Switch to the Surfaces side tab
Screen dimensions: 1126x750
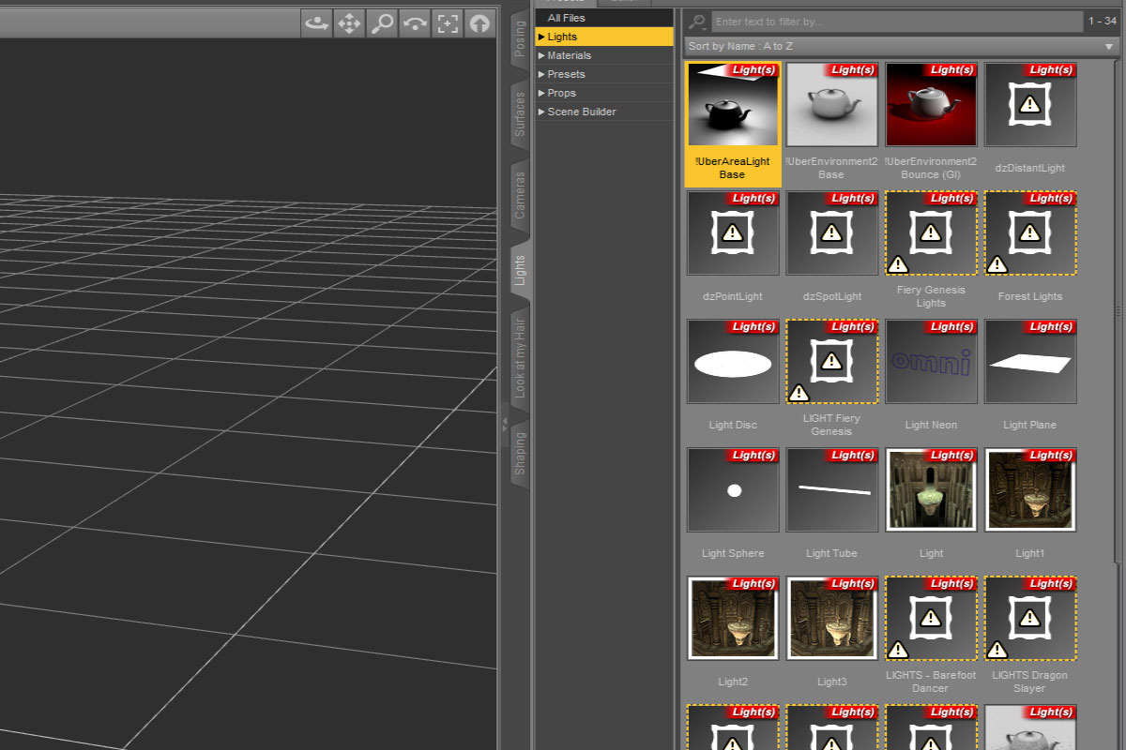520,114
